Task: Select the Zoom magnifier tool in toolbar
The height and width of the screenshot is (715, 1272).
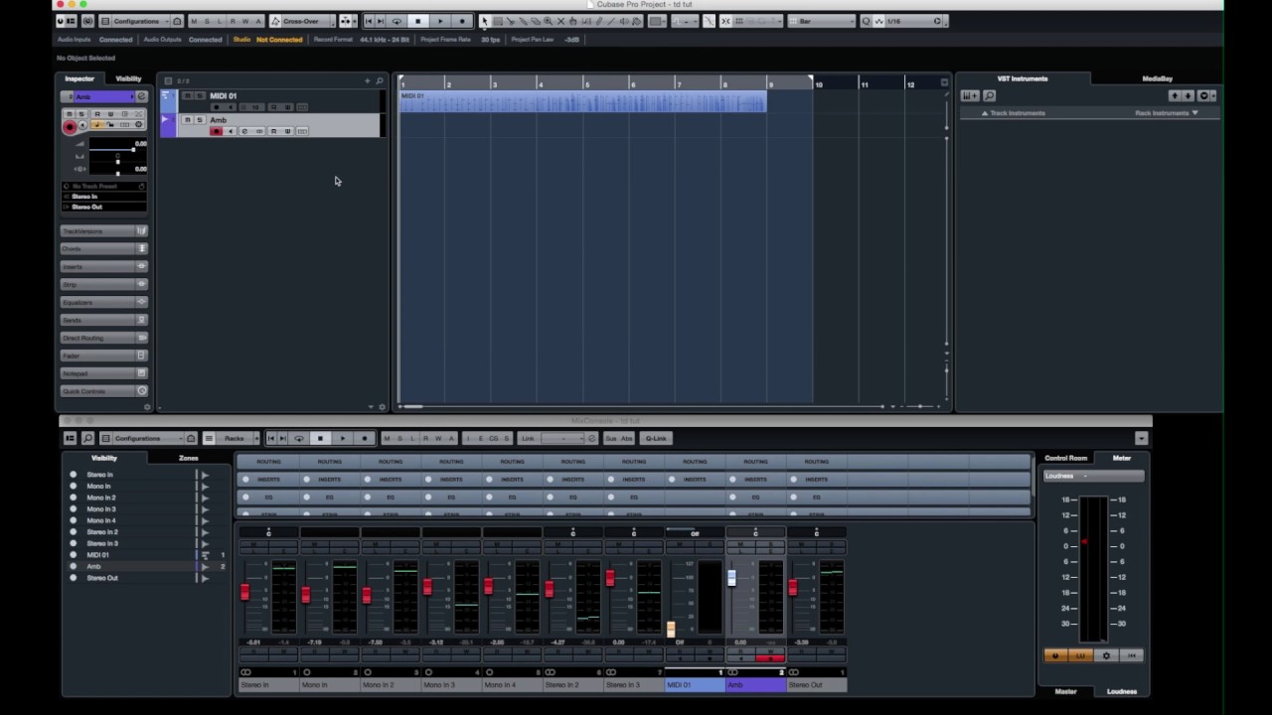Action: pyautogui.click(x=548, y=21)
